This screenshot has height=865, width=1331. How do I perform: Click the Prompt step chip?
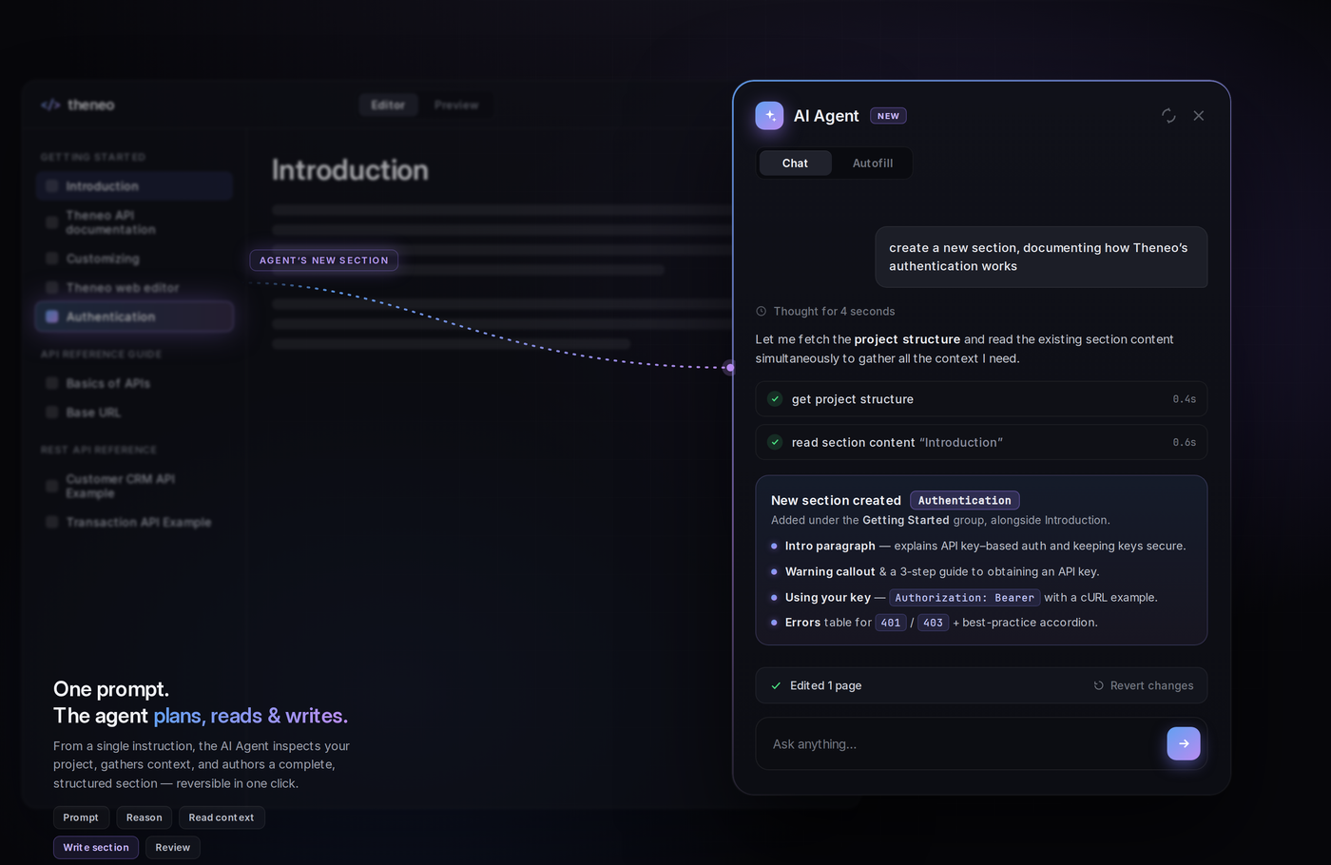[x=81, y=817]
